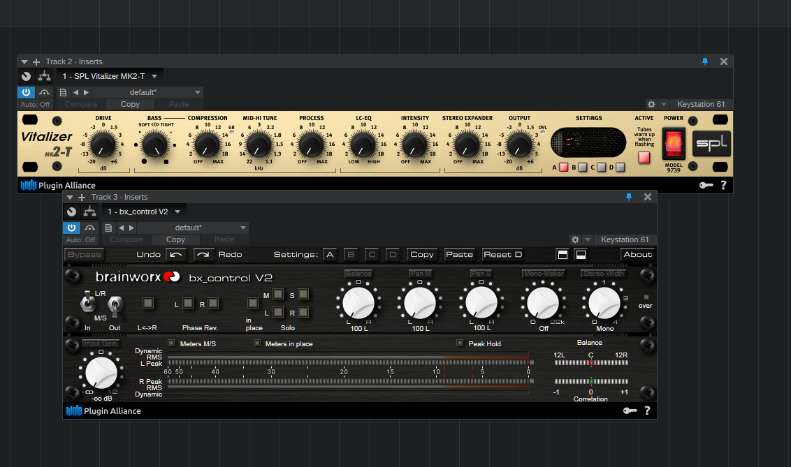Collapse Track 3 Inserts window triangle
This screenshot has height=467, width=791.
pyautogui.click(x=70, y=198)
